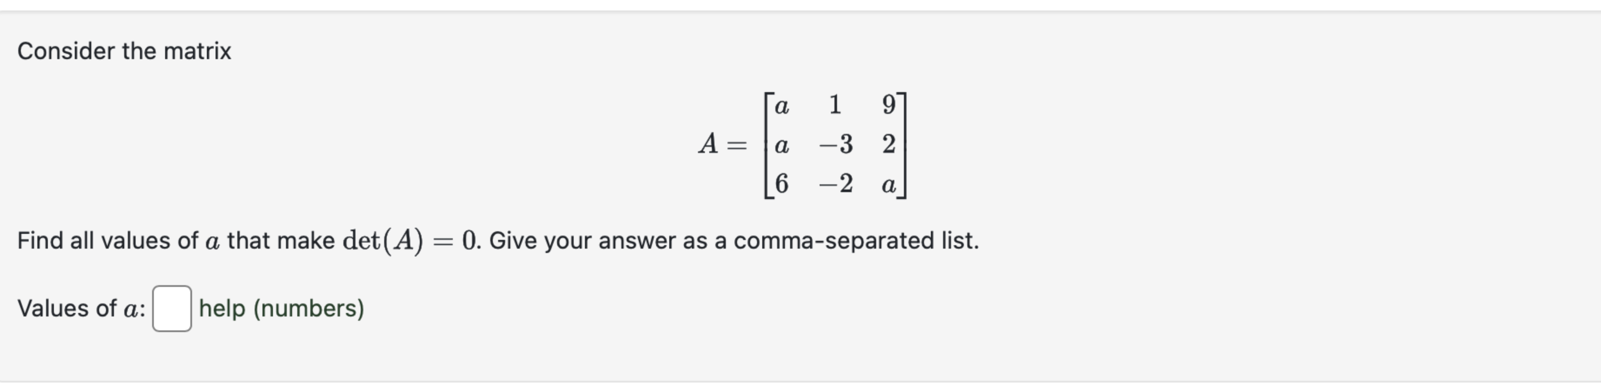Click the label 'Values of a:'
This screenshot has width=1601, height=386.
click(81, 307)
